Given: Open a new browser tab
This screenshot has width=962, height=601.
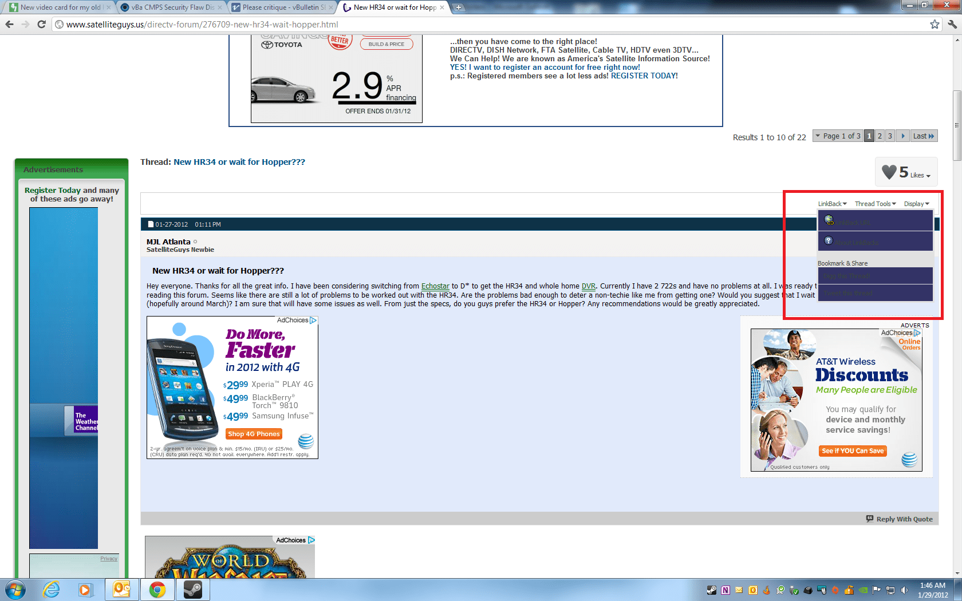Looking at the screenshot, I should [458, 7].
